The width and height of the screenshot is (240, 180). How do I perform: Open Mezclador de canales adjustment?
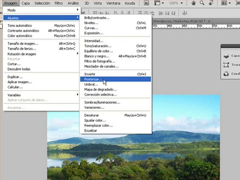tap(115, 66)
